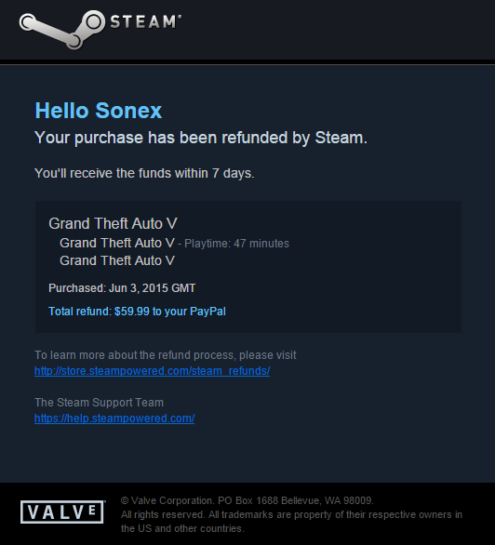Open the steam_refunds store link

coord(153,371)
